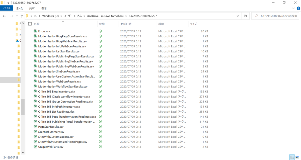Select ModernizationWorkflowScanResults.csv file name
This screenshot has width=301, height=160.
coord(63,87)
